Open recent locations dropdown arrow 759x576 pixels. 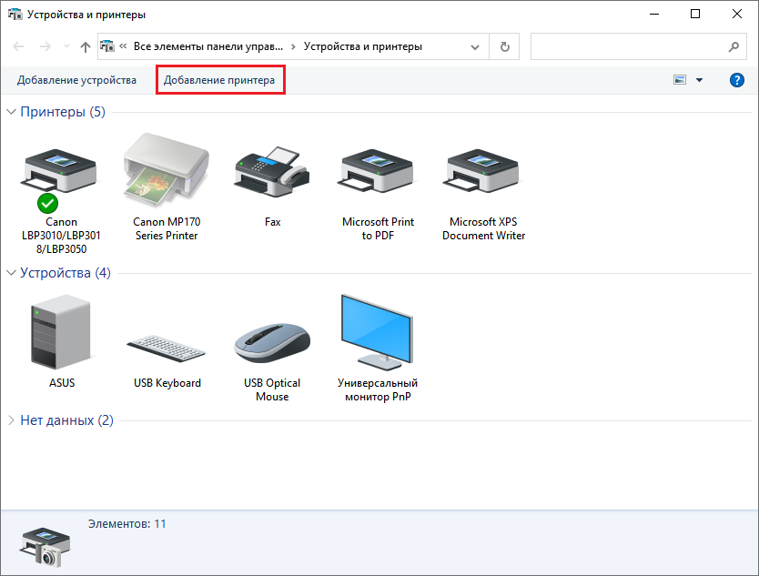[66, 46]
